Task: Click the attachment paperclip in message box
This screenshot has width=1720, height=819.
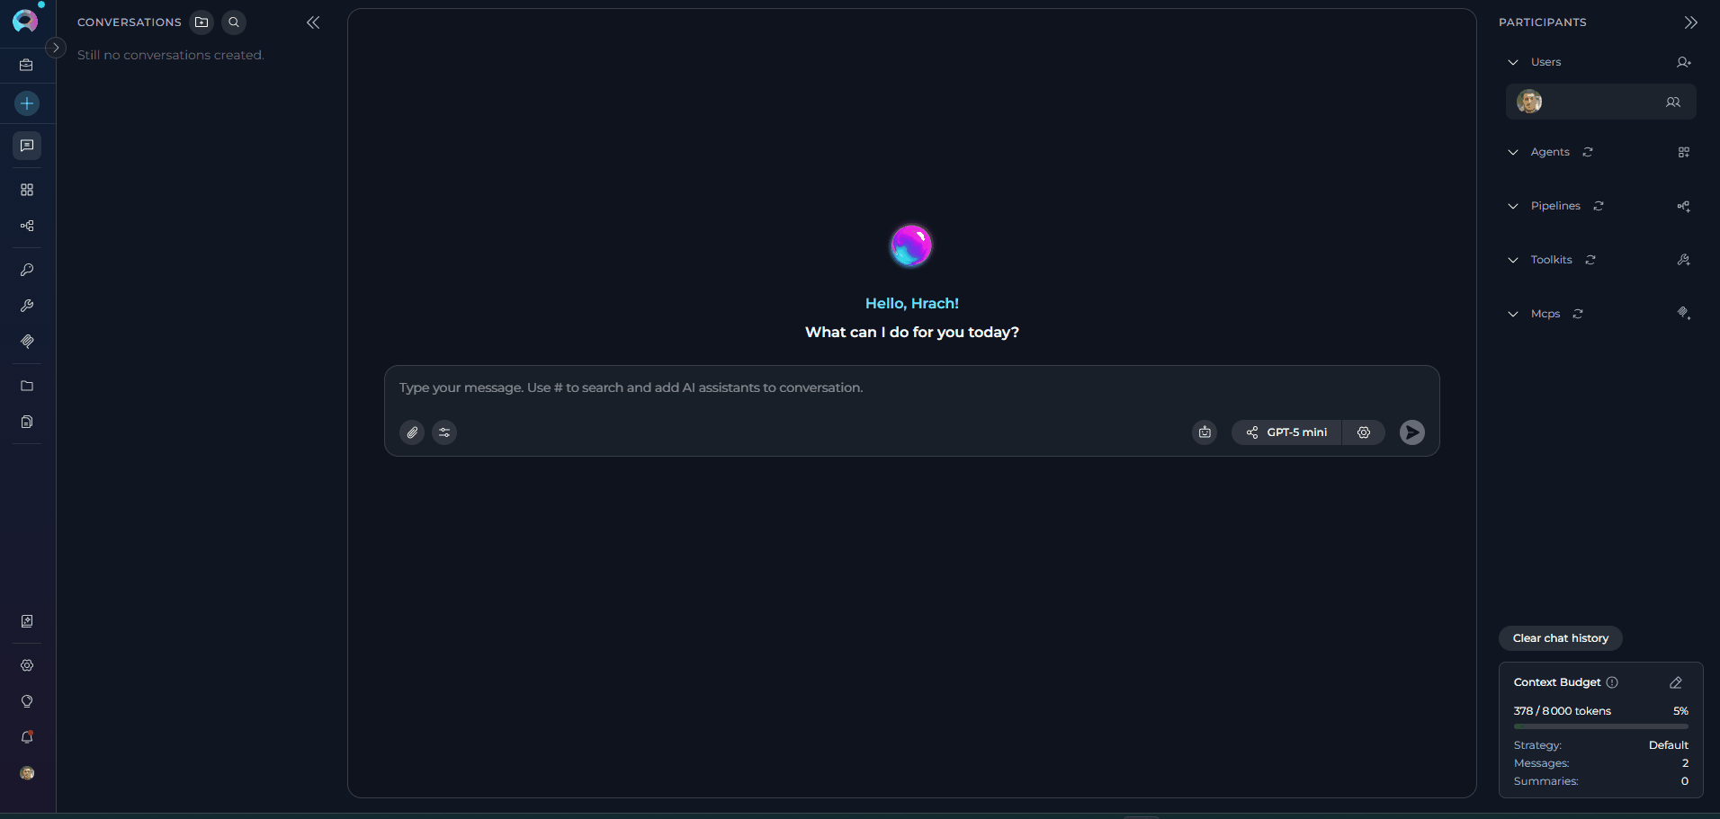Action: click(411, 432)
